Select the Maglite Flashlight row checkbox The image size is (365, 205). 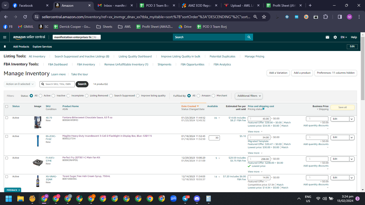click(x=7, y=136)
